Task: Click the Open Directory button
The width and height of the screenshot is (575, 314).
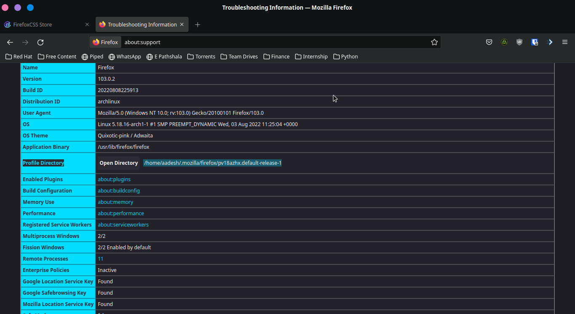Action: [118, 163]
